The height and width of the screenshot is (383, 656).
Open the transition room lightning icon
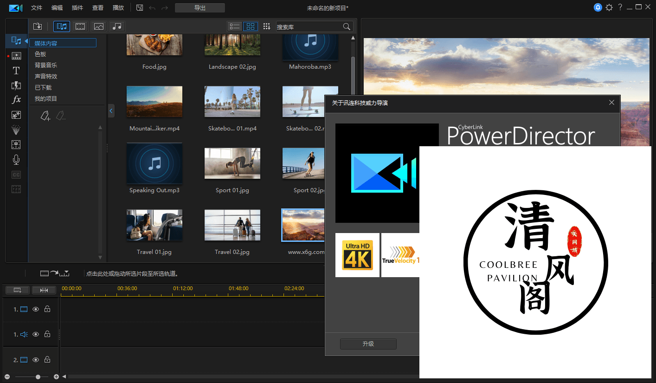pyautogui.click(x=16, y=85)
